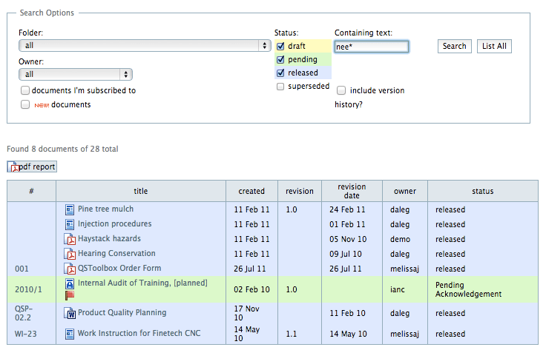This screenshot has width=546, height=350.
Task: Enable the superseded status checkbox
Action: coord(280,87)
